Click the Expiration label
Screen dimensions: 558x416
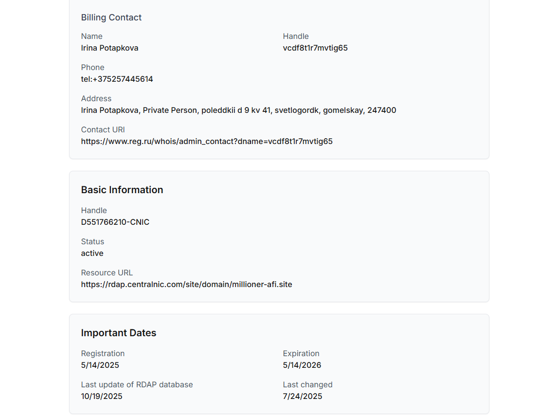tap(301, 354)
